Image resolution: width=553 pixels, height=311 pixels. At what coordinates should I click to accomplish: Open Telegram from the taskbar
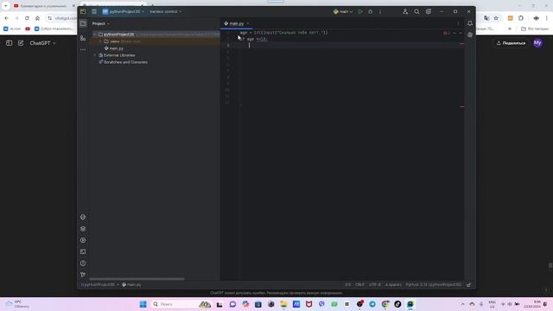(x=372, y=304)
